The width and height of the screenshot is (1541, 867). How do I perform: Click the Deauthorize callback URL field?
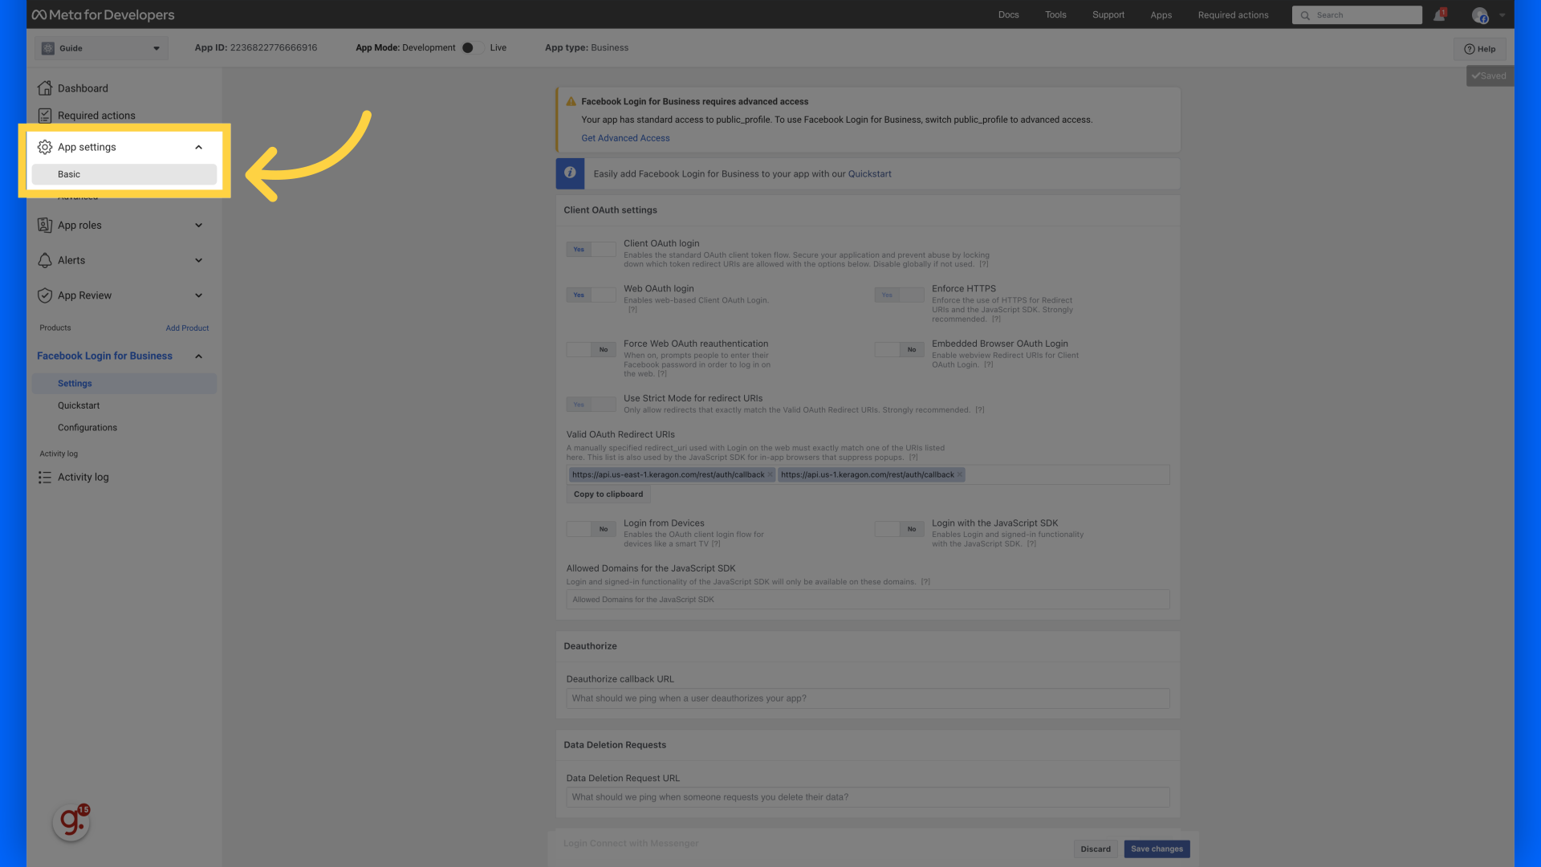(868, 698)
